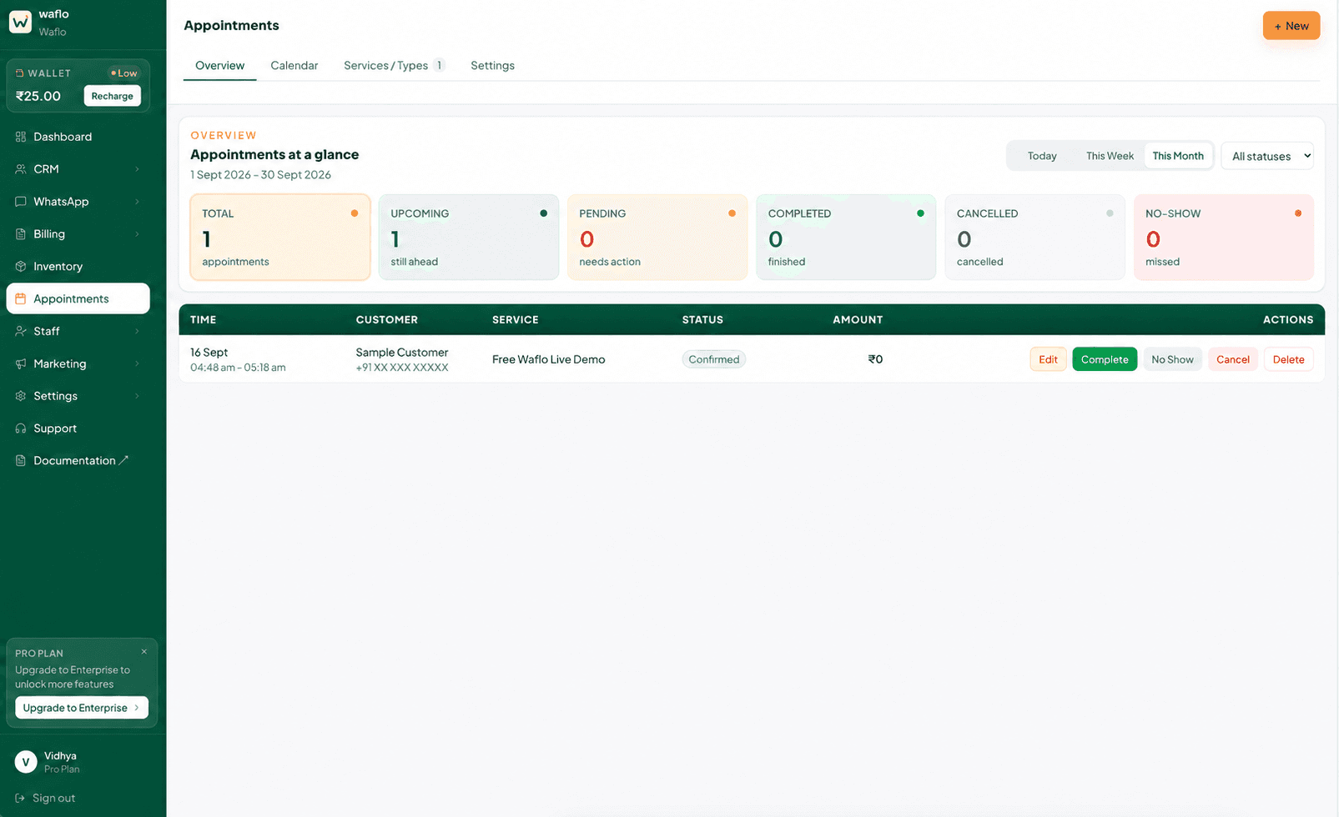Mark the appointment as Complete
The width and height of the screenshot is (1339, 817).
point(1105,359)
